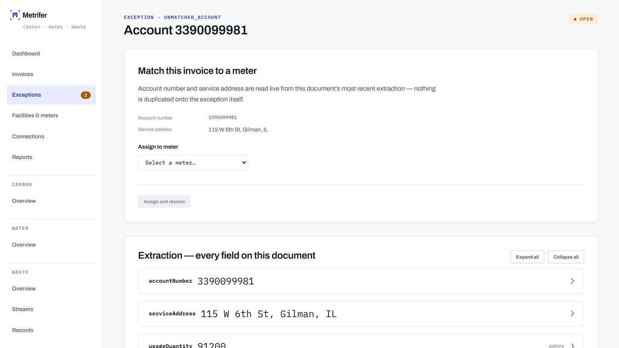Click Collapse all button

click(566, 257)
